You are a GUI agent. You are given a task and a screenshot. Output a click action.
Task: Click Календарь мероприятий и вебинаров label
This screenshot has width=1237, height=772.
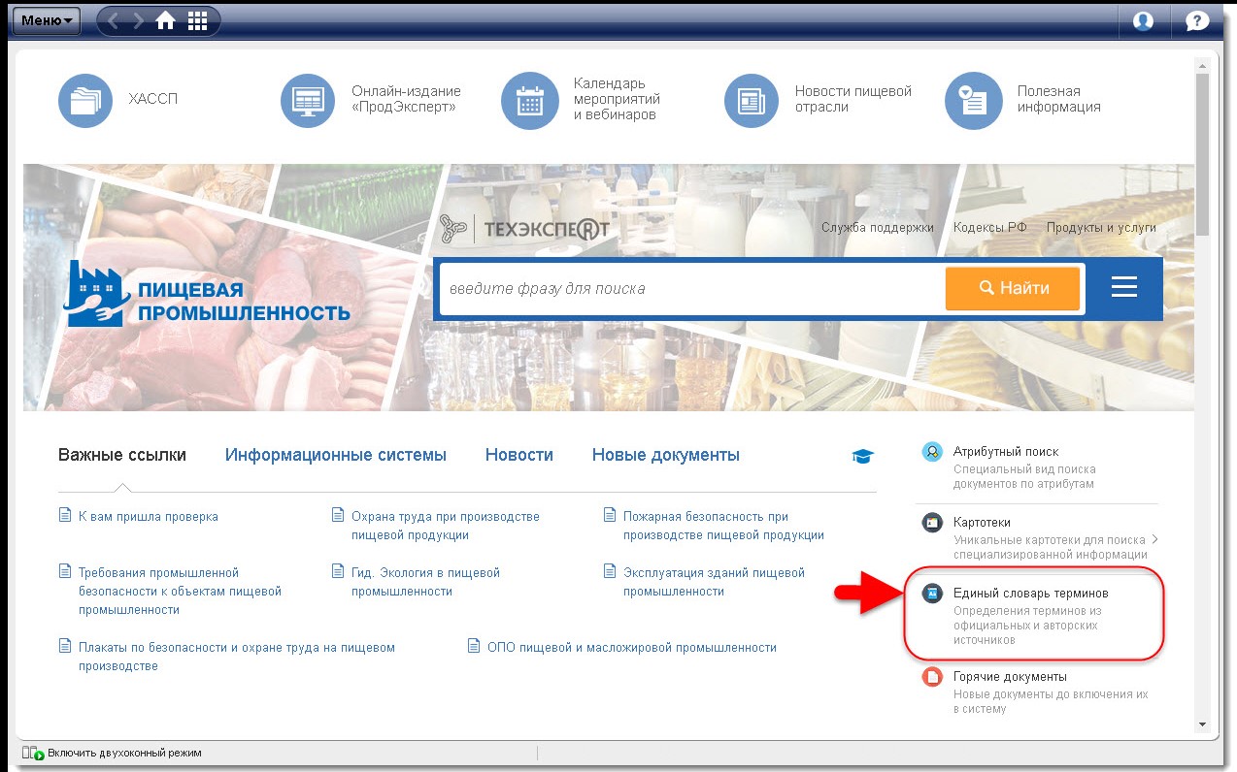click(x=617, y=99)
